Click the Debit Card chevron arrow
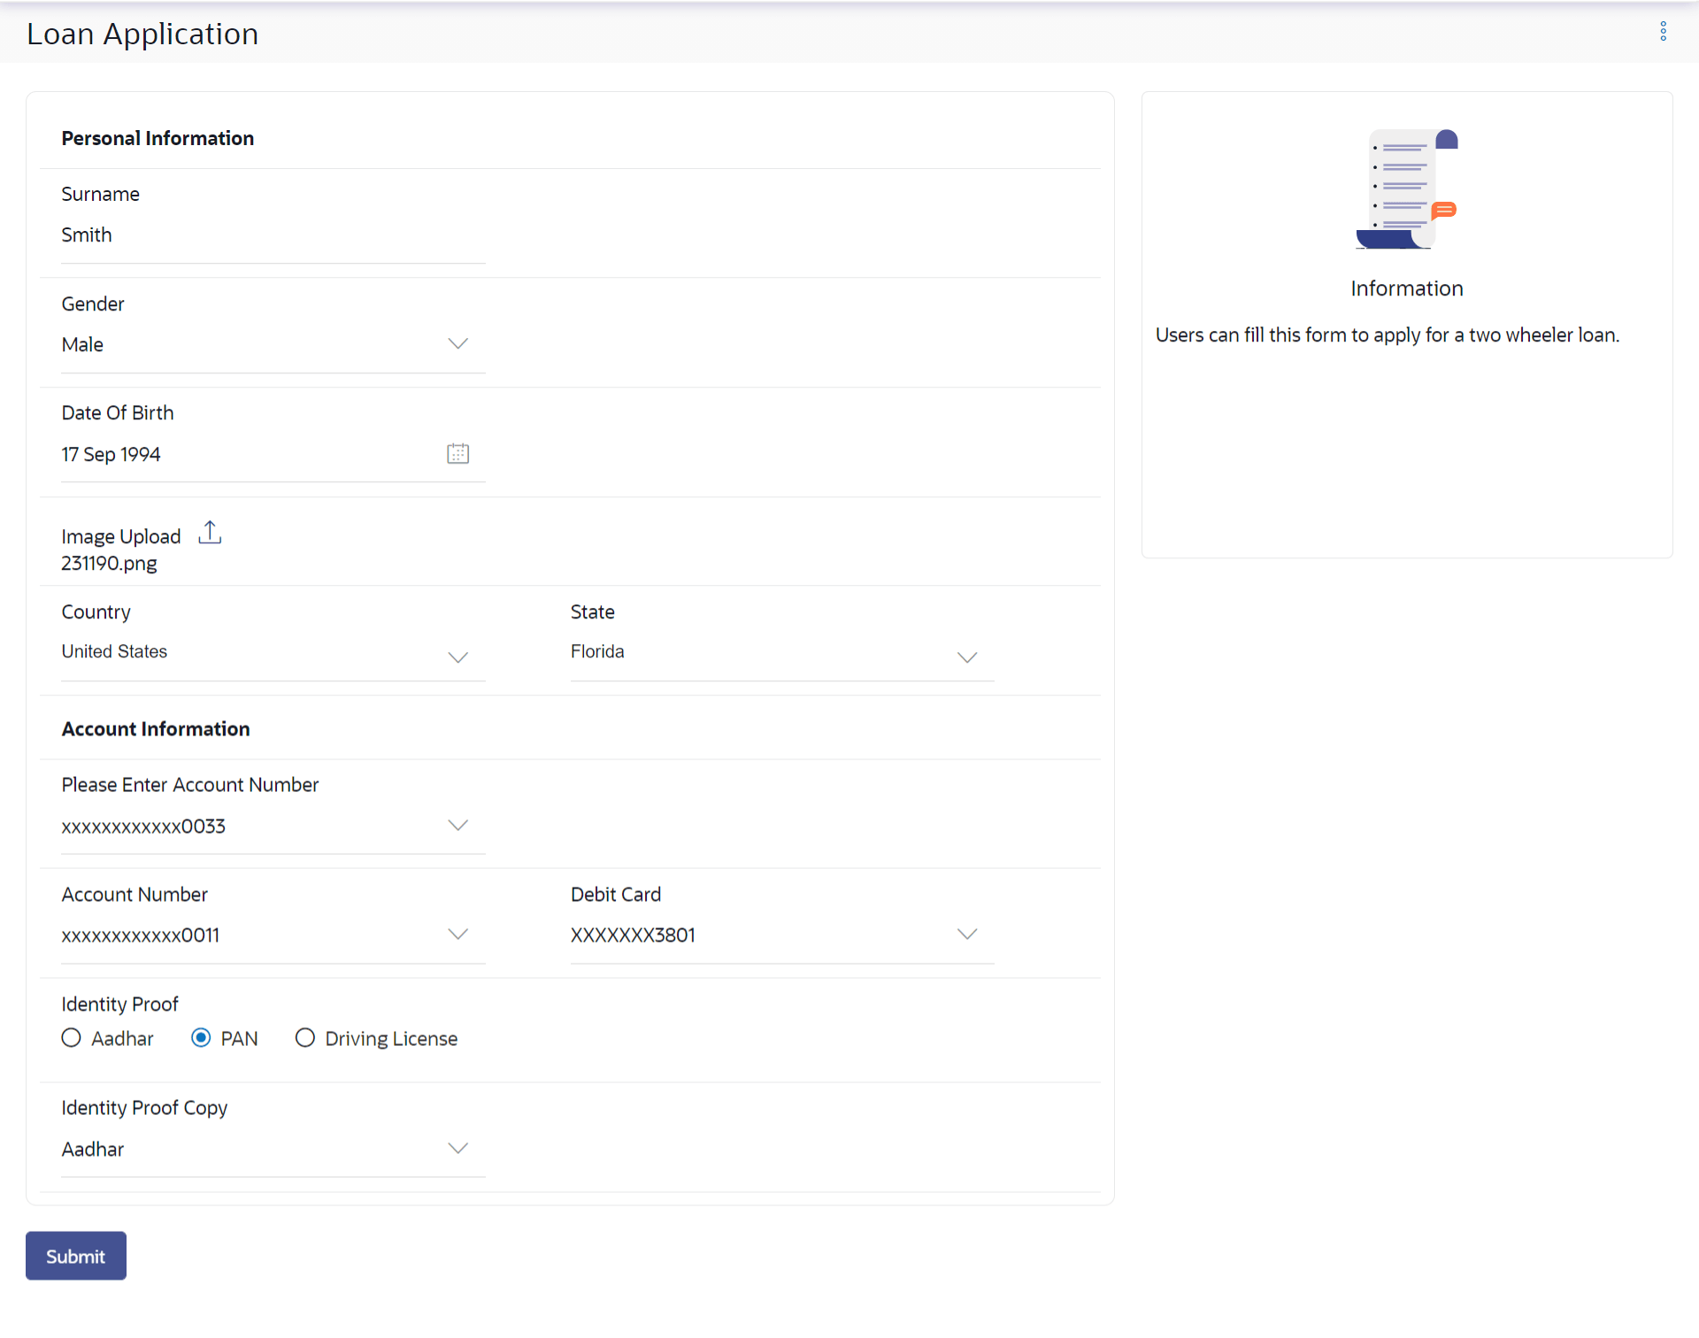 coord(966,934)
